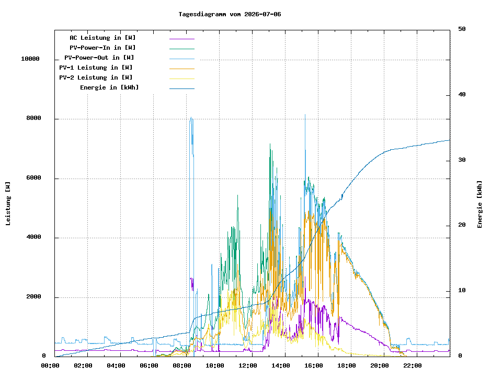Click the right axis title 'Energie [kWh]'
Screen dimensions: 502x377
pyautogui.click(x=480, y=204)
